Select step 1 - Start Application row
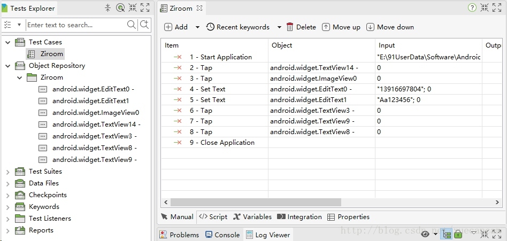Image resolution: width=507 pixels, height=241 pixels. [x=331, y=57]
